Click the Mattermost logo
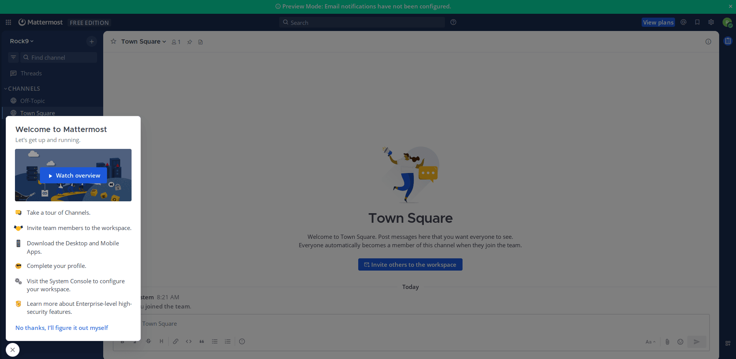 [x=41, y=22]
